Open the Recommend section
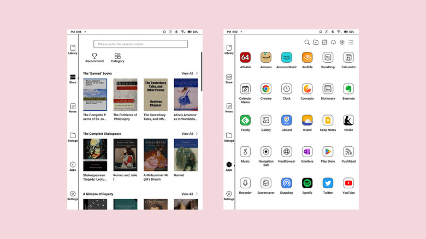Image resolution: width=426 pixels, height=239 pixels. pos(94,58)
